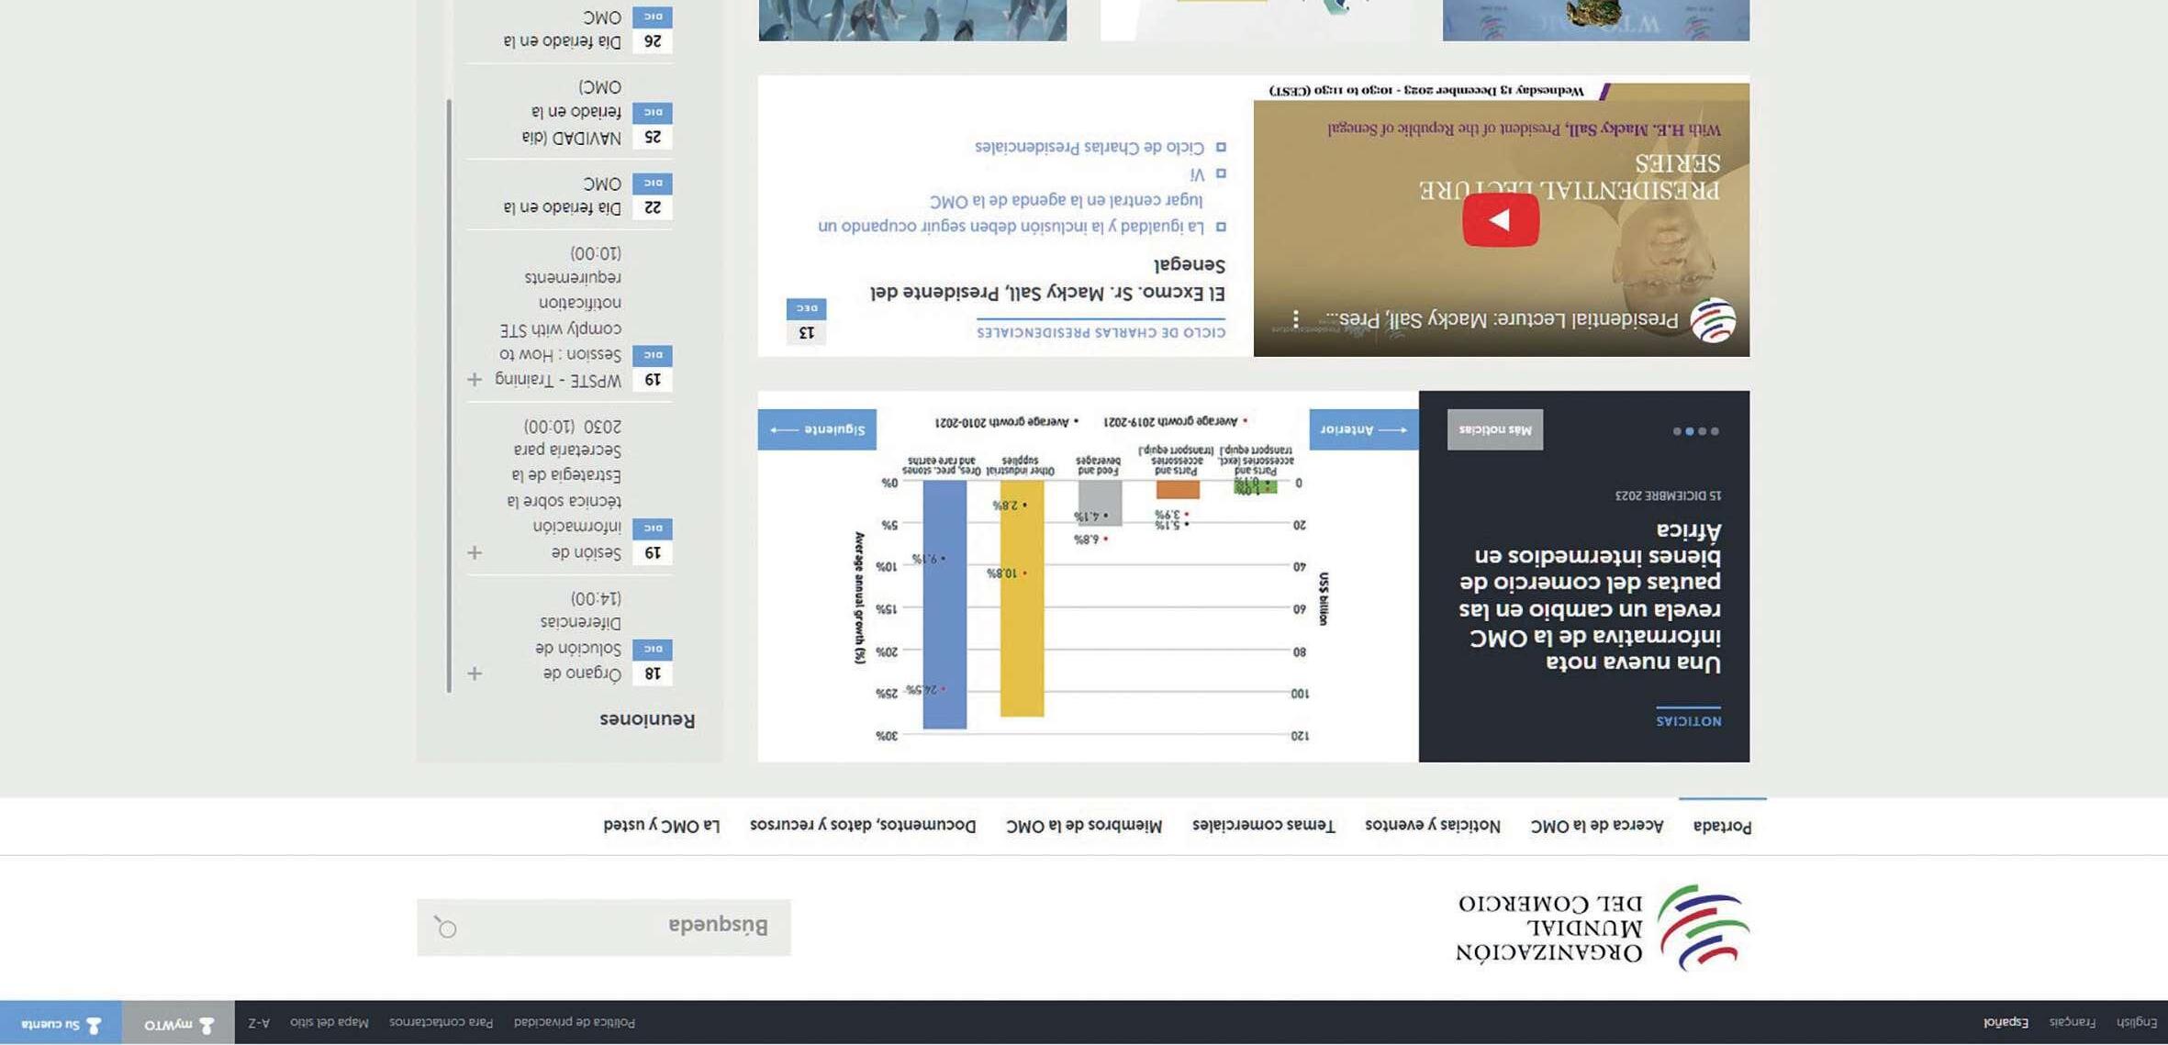The width and height of the screenshot is (2168, 1045).
Task: Go to the Siguiente slide with the arrow
Action: click(816, 429)
